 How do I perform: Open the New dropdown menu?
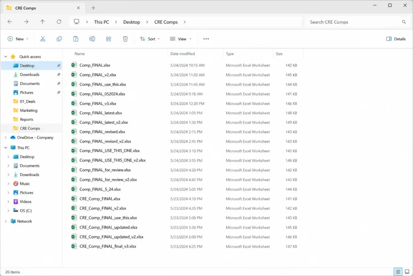[18, 39]
